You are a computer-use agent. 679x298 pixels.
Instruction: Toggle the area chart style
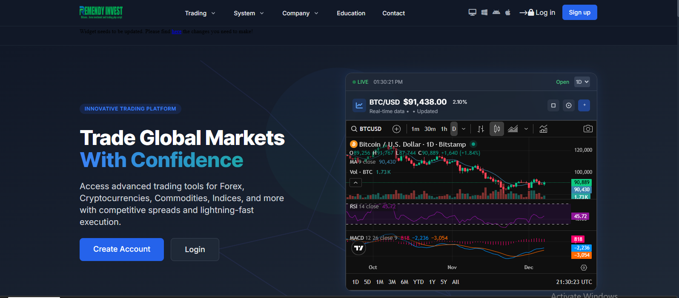(x=513, y=129)
